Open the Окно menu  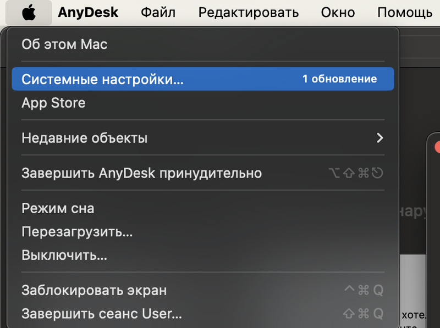[338, 12]
